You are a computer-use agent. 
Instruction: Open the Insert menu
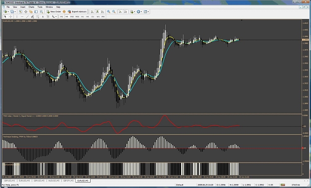coord(23,7)
